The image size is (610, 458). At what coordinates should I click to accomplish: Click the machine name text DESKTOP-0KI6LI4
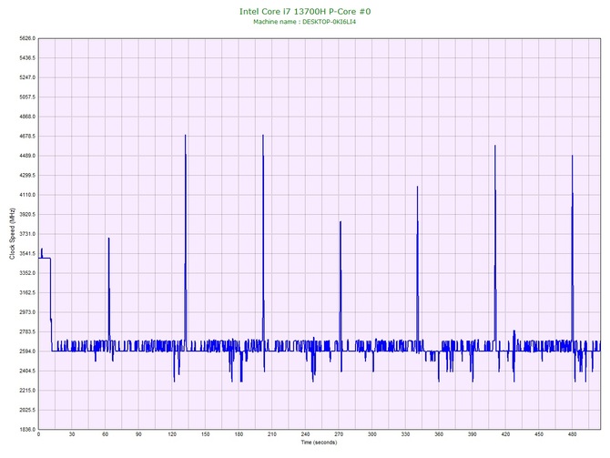(329, 22)
